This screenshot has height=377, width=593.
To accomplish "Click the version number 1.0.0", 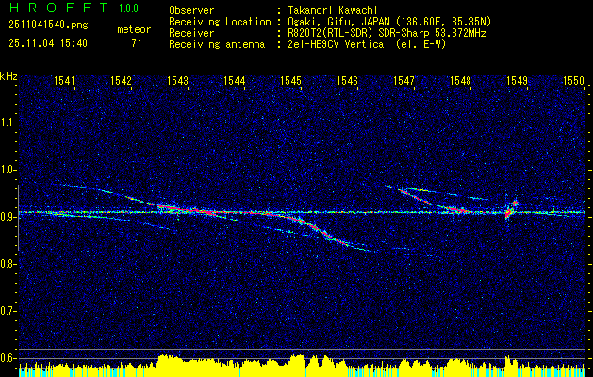I will point(128,8).
